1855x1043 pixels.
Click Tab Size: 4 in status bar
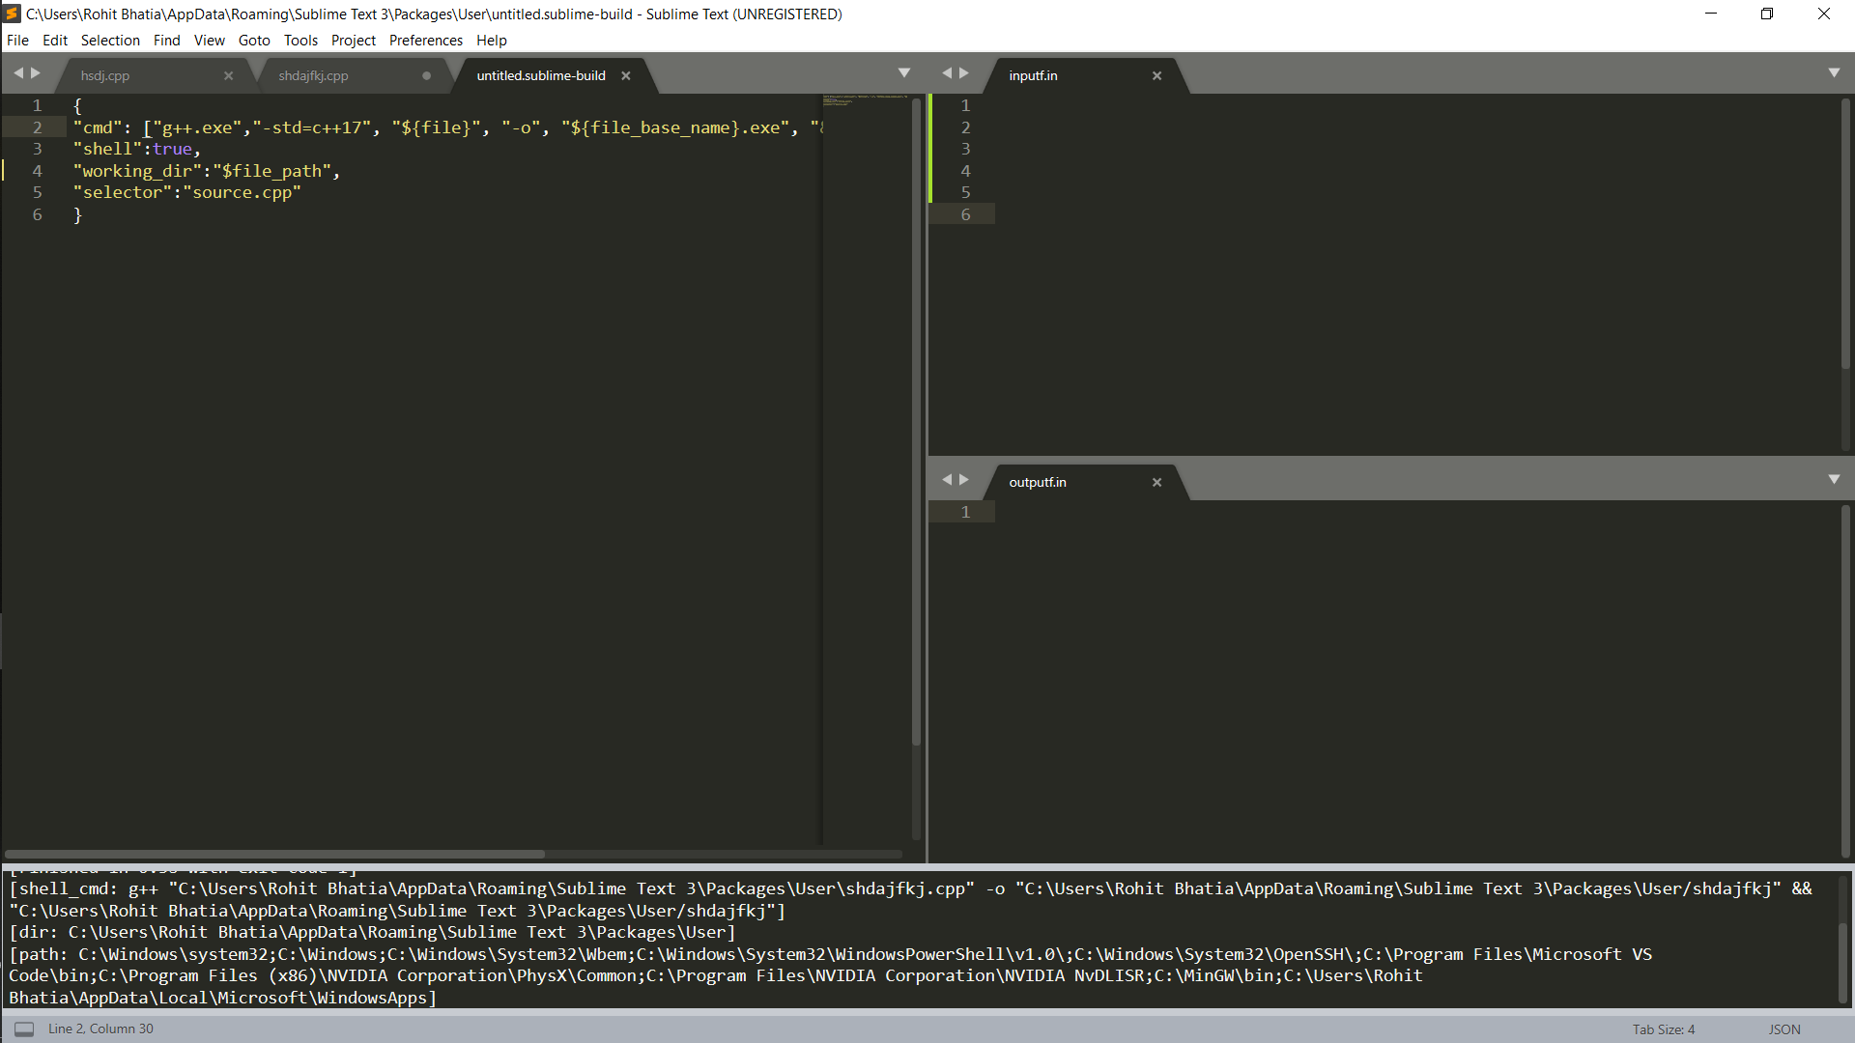click(1664, 1029)
